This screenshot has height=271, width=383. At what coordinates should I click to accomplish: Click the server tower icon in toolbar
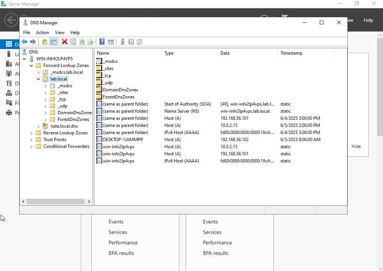click(122, 42)
